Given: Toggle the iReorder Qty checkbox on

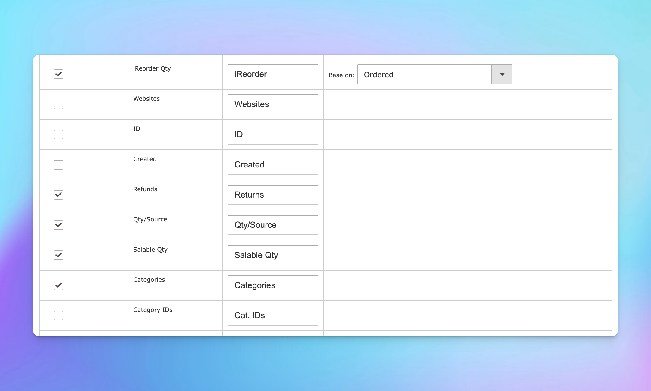Looking at the screenshot, I should (x=58, y=74).
